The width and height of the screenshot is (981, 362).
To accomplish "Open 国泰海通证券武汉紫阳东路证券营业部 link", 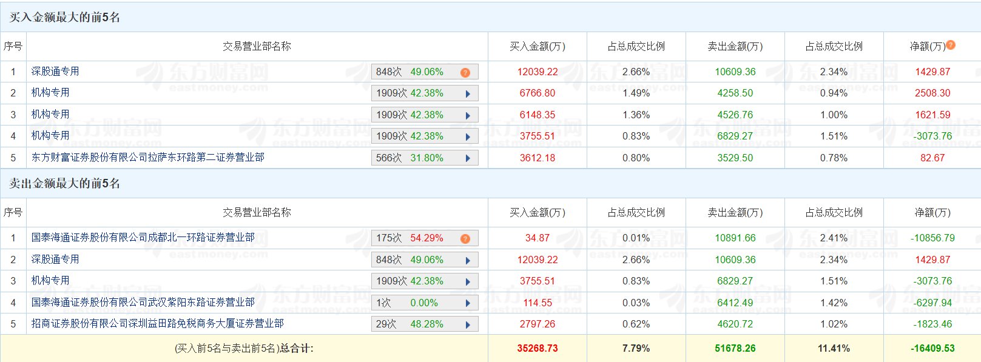I will pyautogui.click(x=143, y=302).
